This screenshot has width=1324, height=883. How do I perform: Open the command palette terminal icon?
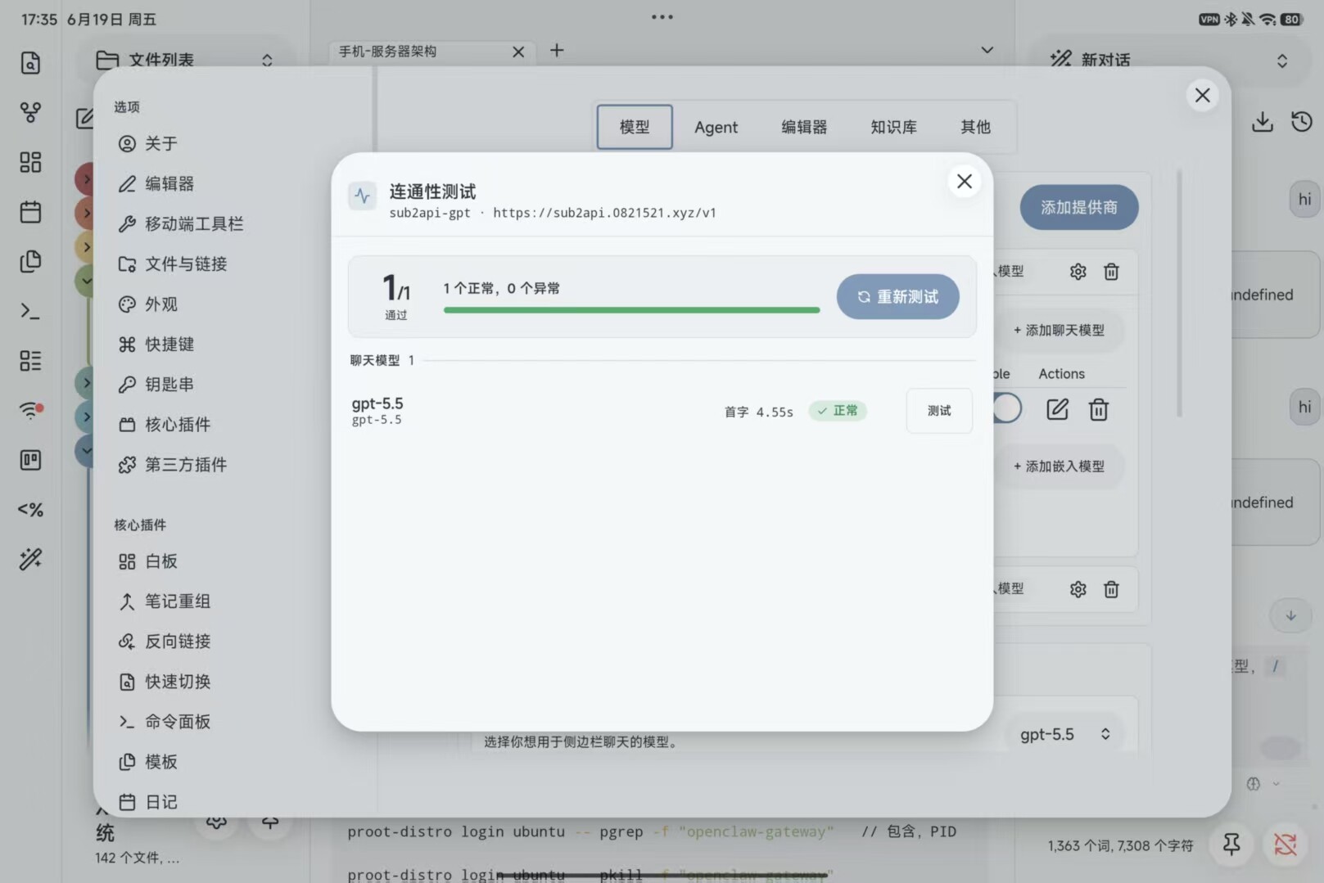(x=30, y=311)
